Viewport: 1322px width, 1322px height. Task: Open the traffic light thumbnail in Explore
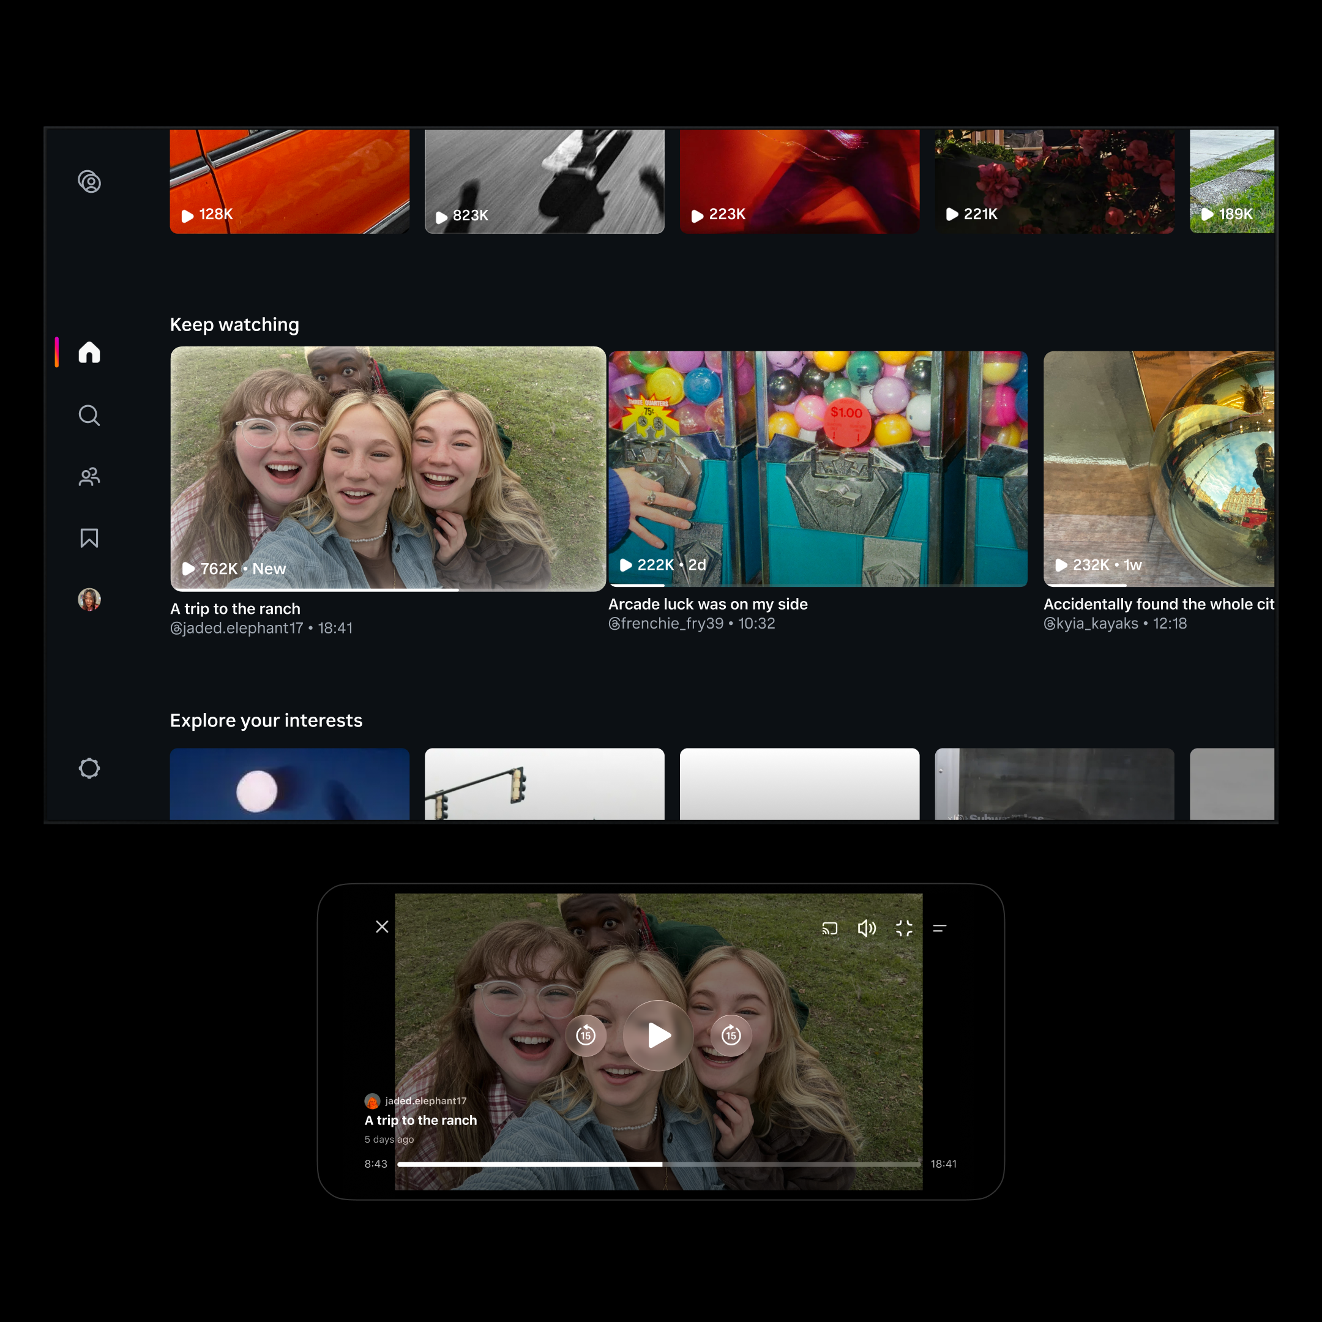[x=545, y=783]
